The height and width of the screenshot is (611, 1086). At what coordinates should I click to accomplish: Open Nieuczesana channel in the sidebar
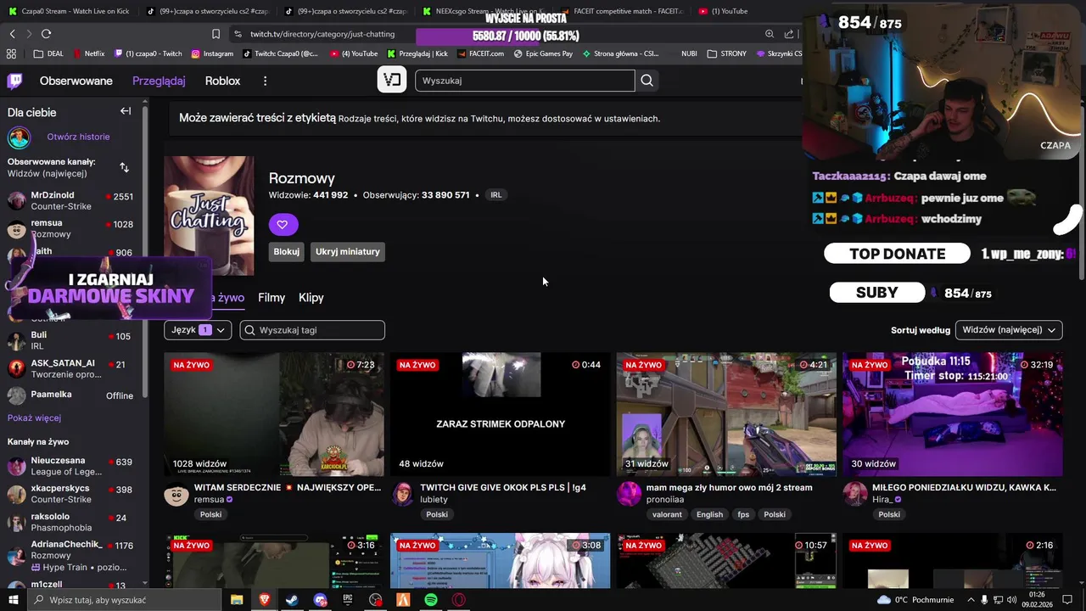[71, 466]
